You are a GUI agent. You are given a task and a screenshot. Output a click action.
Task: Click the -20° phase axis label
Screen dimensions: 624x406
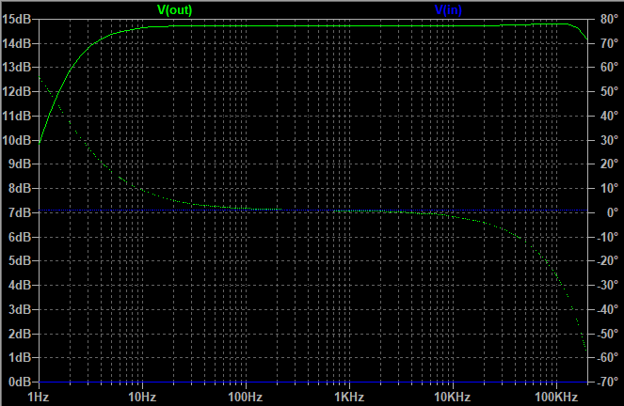click(x=607, y=260)
